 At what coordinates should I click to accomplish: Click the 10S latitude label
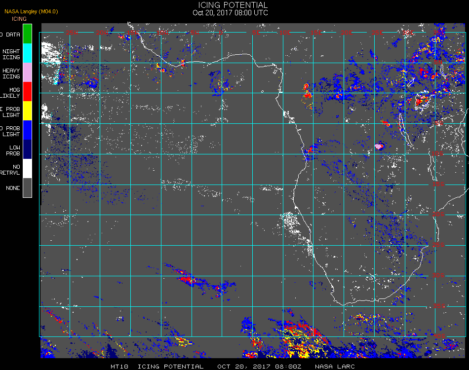coord(437,153)
